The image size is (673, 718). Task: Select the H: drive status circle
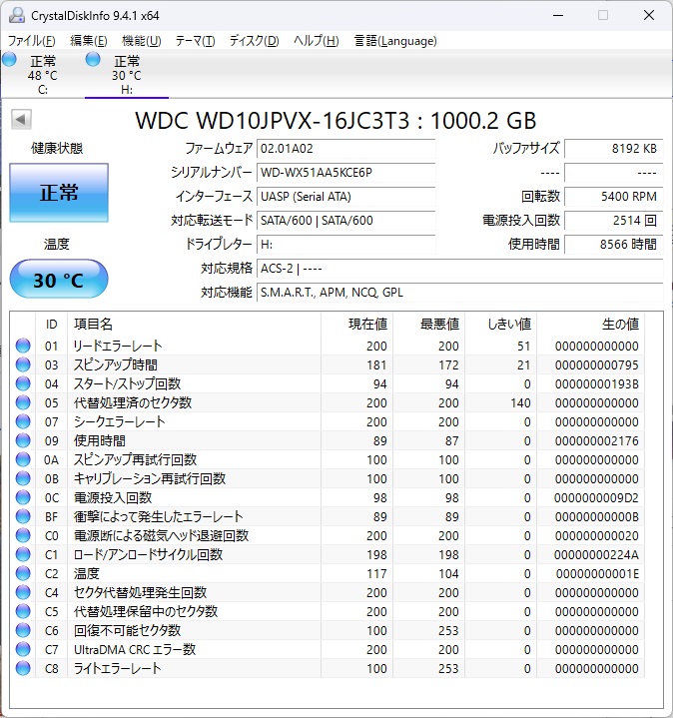click(93, 60)
